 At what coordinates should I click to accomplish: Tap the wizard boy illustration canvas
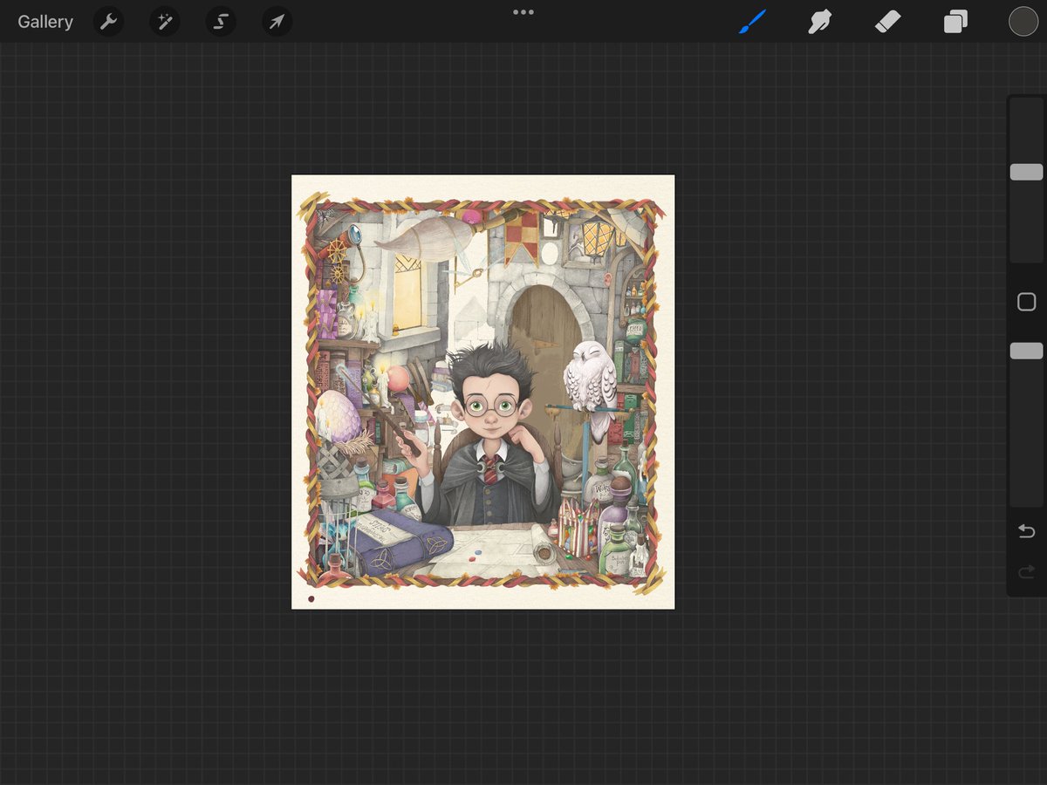[482, 392]
